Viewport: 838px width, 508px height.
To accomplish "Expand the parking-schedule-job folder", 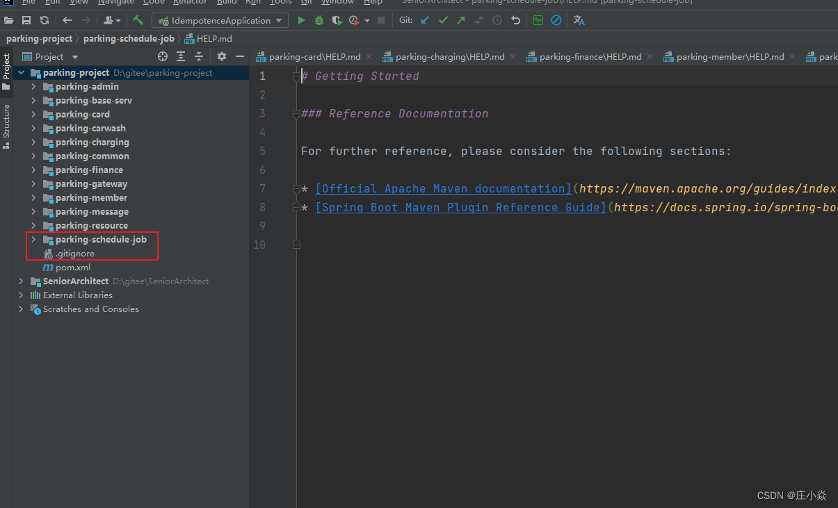I will [x=33, y=240].
